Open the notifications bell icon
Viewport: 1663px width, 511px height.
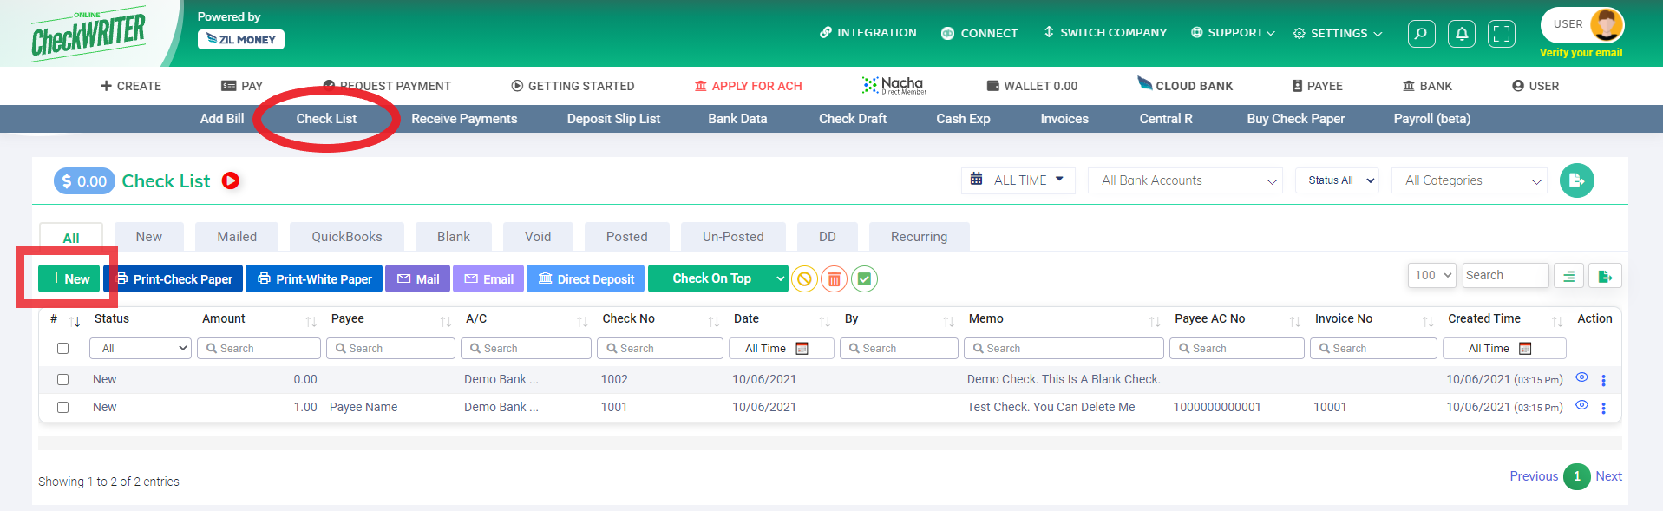1462,34
